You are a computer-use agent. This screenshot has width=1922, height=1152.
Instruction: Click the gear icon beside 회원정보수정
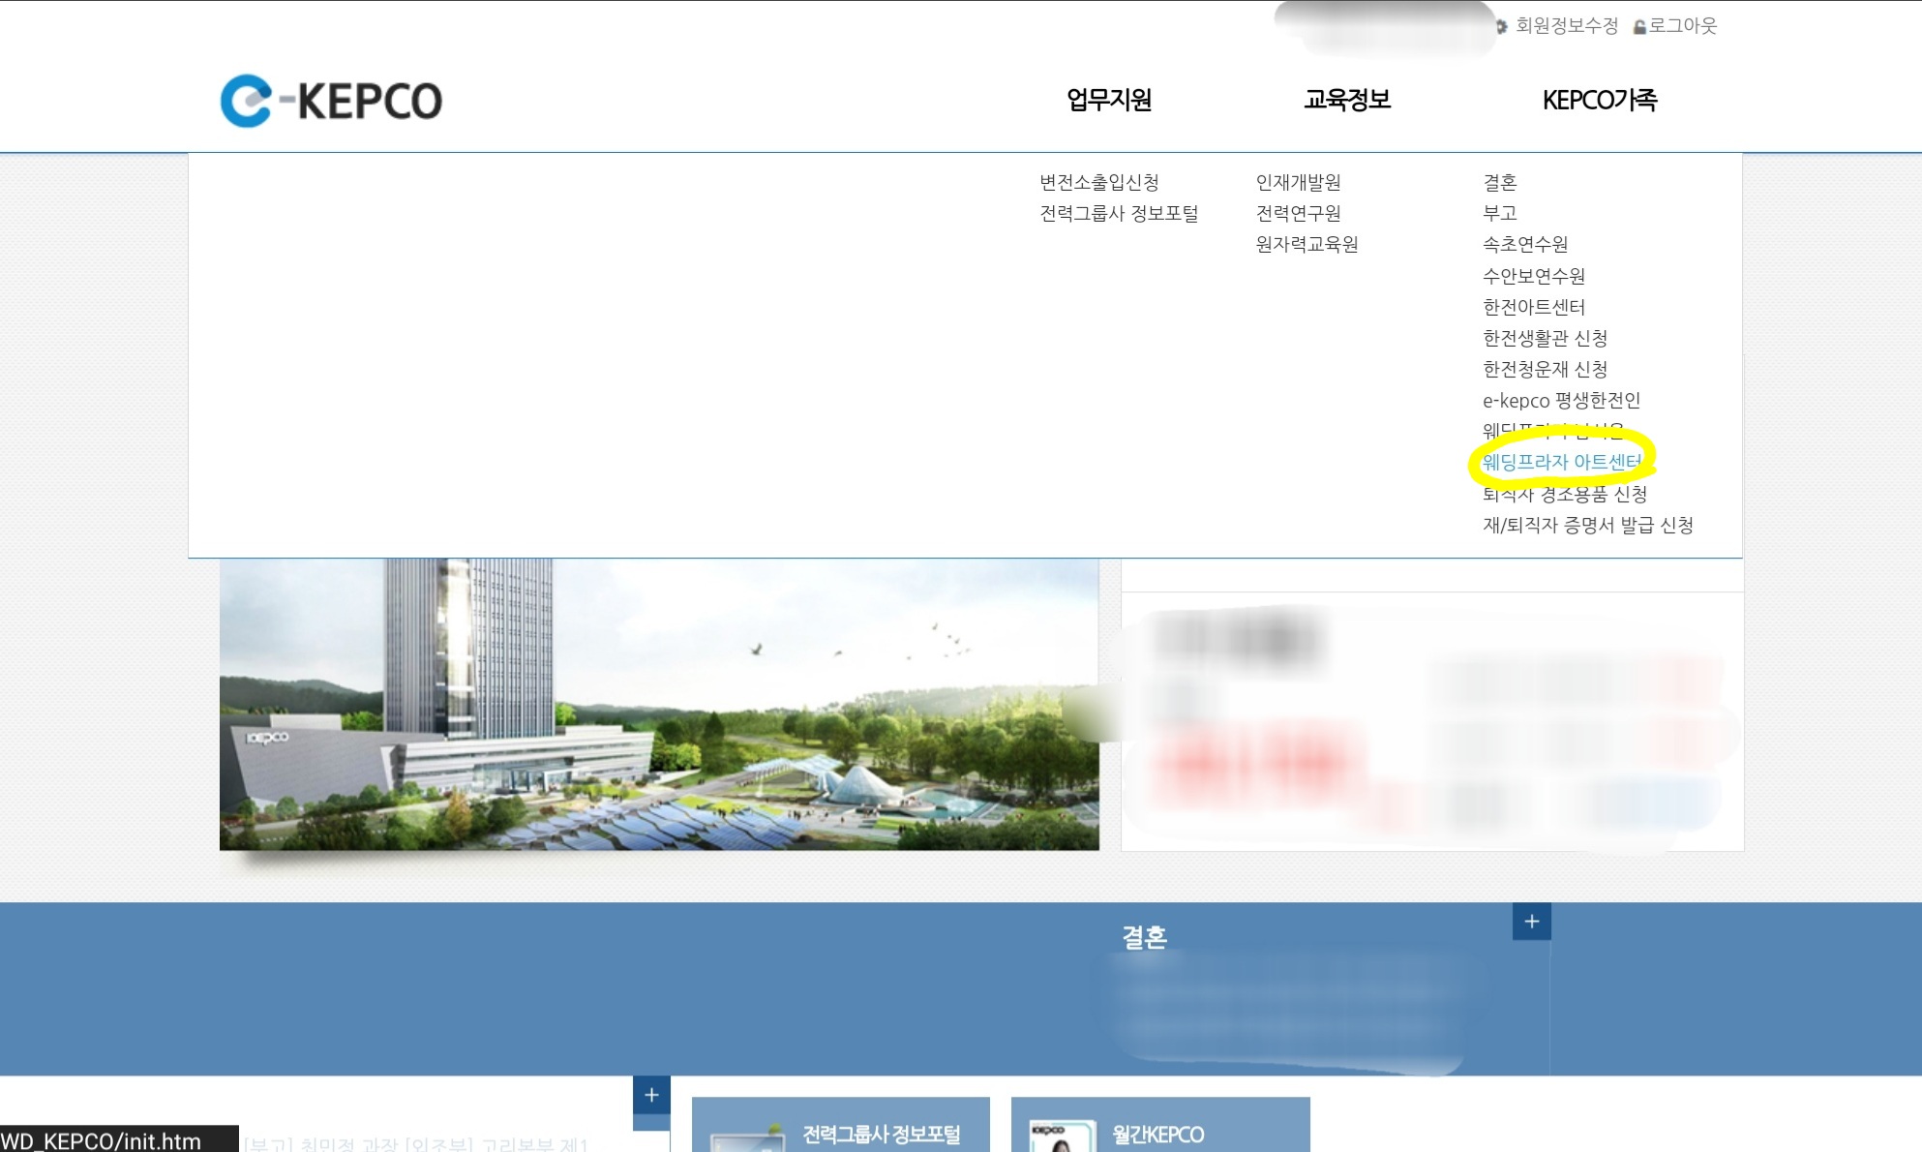tap(1502, 27)
